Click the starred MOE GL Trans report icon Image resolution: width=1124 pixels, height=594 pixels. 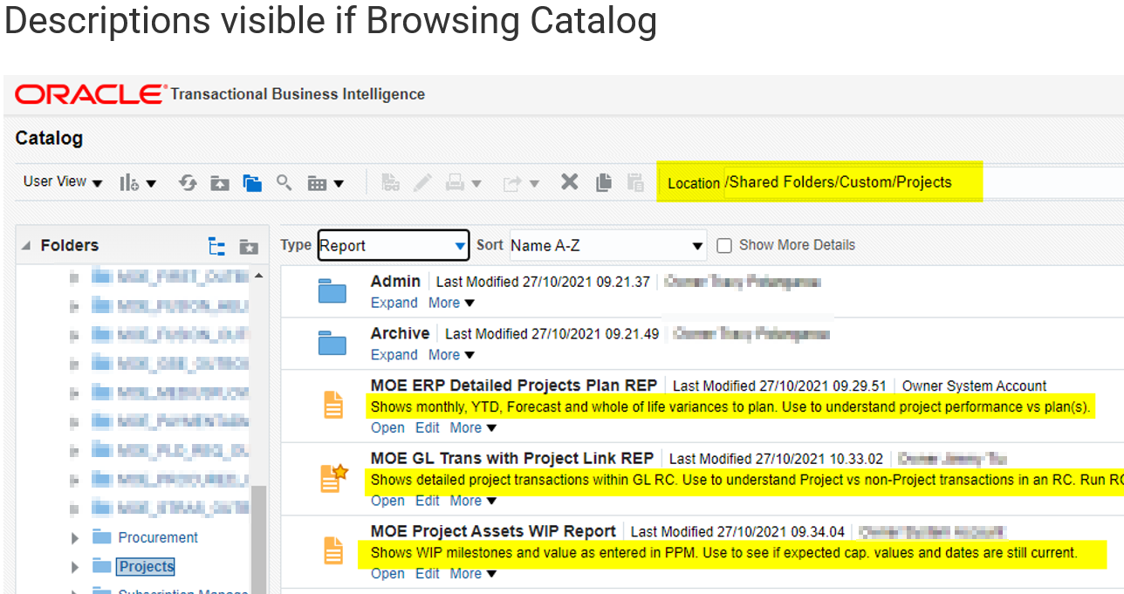(333, 478)
